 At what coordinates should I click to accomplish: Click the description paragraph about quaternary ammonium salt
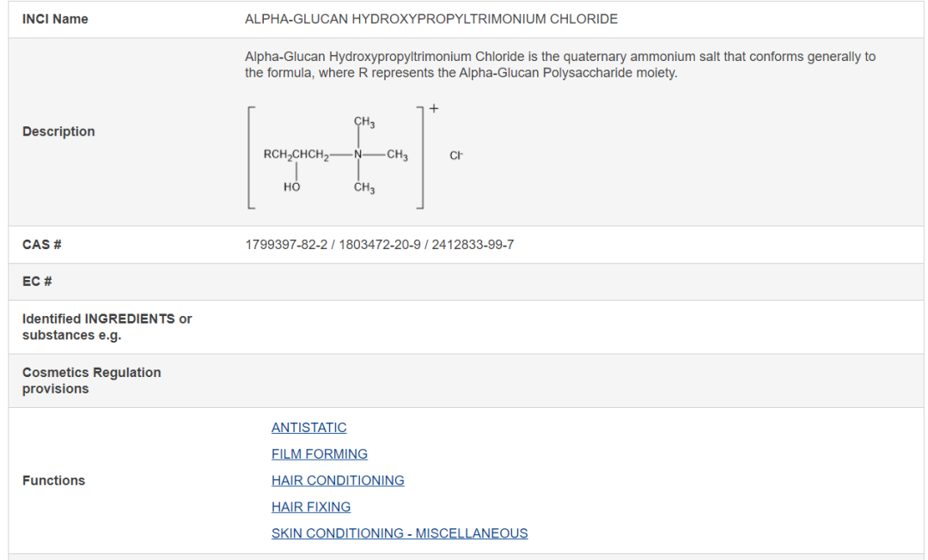pyautogui.click(x=560, y=64)
